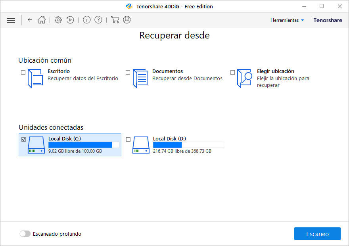Click the Local Disk (C:) drive icon
Image resolution: width=349 pixels, height=246 pixels.
(x=36, y=145)
